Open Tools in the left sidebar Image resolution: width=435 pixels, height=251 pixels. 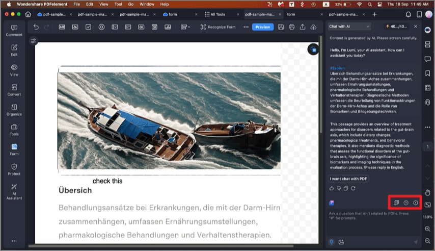tap(14, 130)
